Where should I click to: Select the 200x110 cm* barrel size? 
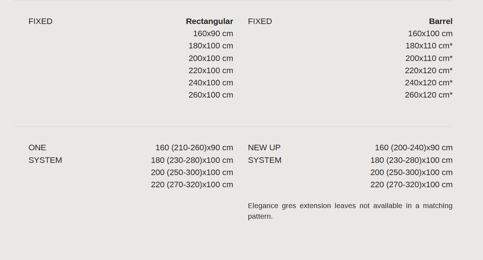tap(429, 58)
